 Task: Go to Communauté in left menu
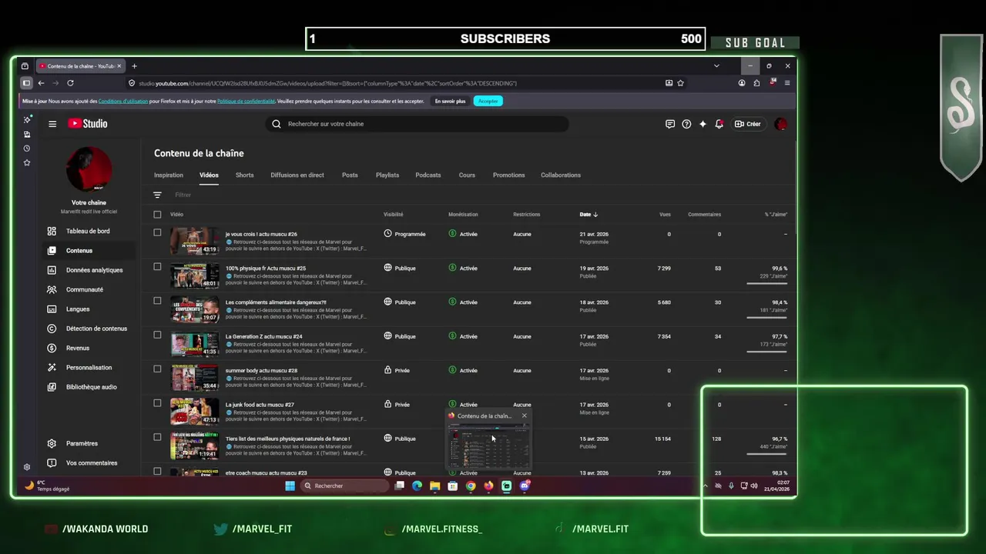click(89, 289)
